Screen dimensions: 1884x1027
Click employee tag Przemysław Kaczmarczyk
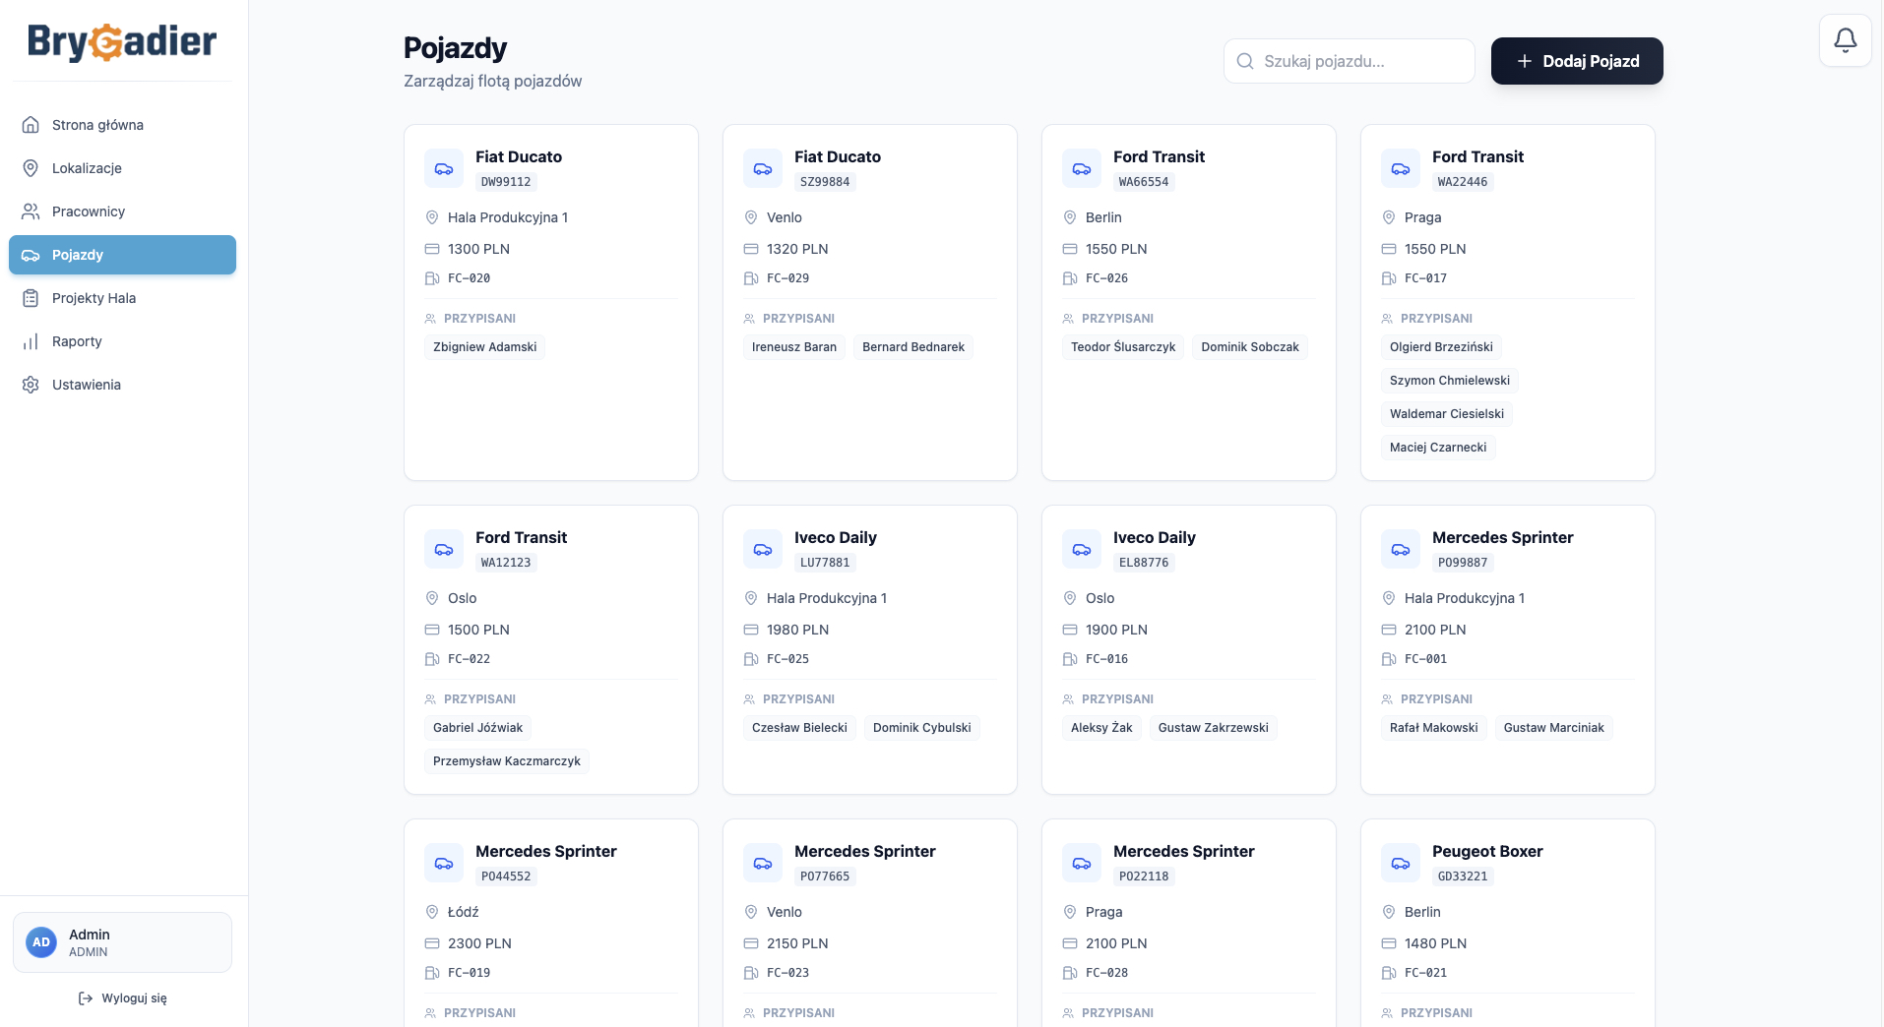pyautogui.click(x=507, y=761)
